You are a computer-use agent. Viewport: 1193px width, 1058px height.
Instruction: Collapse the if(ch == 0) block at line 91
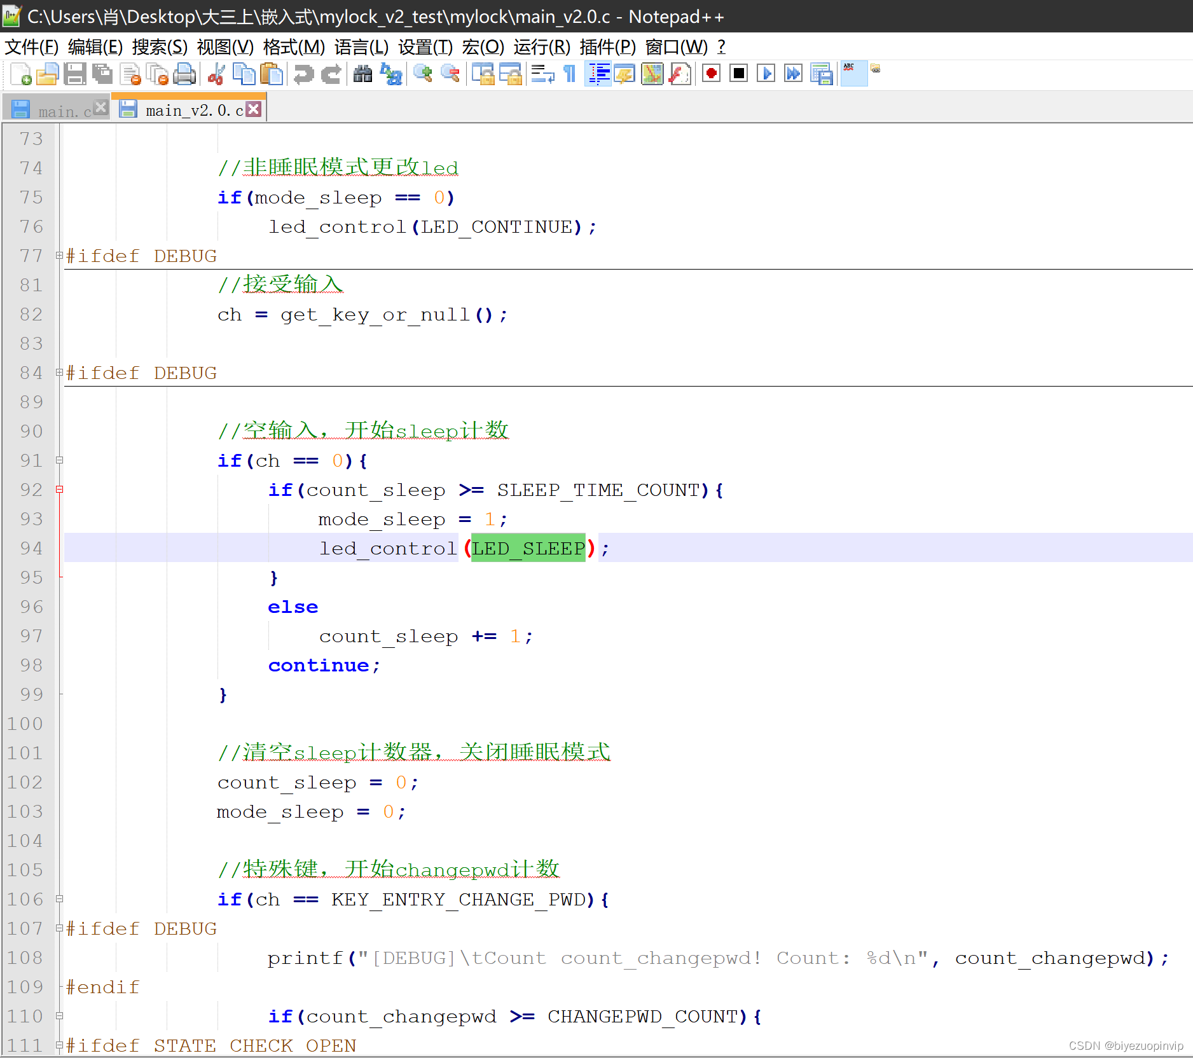(x=59, y=460)
